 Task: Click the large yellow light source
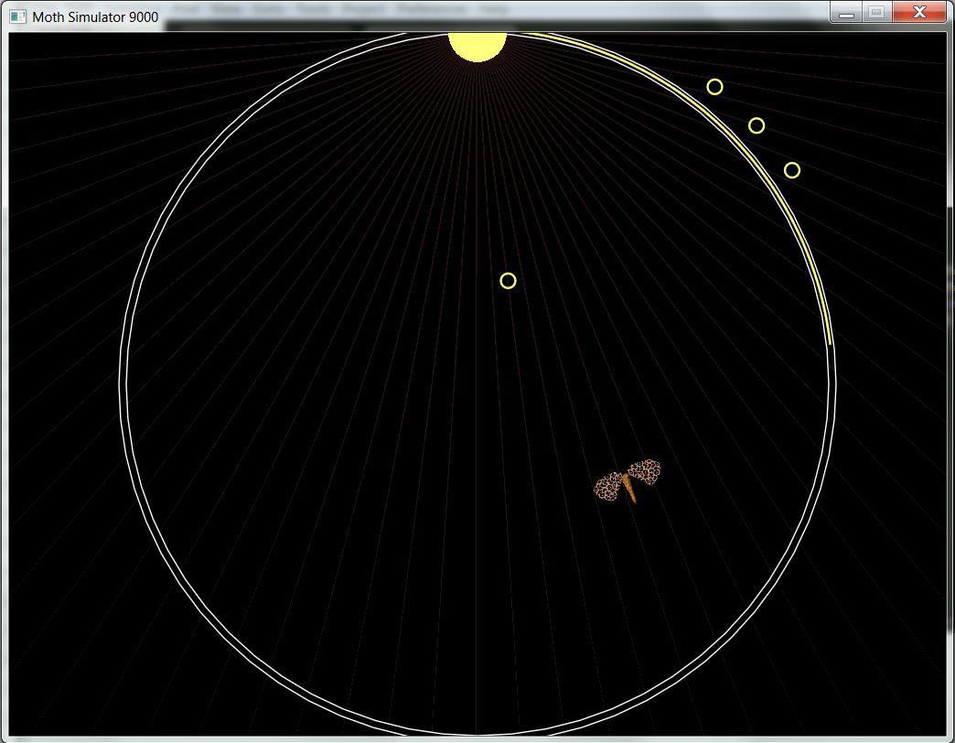pos(477,47)
